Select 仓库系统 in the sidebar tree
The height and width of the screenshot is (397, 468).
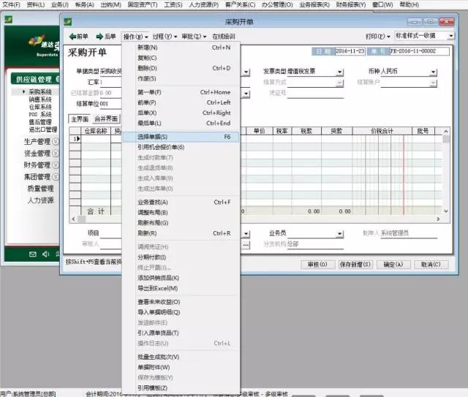pyautogui.click(x=40, y=107)
